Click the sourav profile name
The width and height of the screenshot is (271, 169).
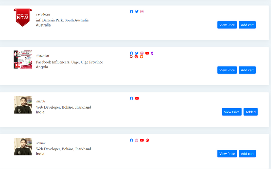click(x=41, y=143)
